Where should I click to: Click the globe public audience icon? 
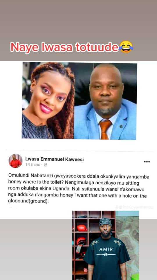(46, 164)
